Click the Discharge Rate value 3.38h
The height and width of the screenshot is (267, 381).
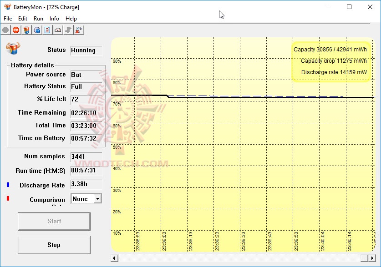click(86, 185)
